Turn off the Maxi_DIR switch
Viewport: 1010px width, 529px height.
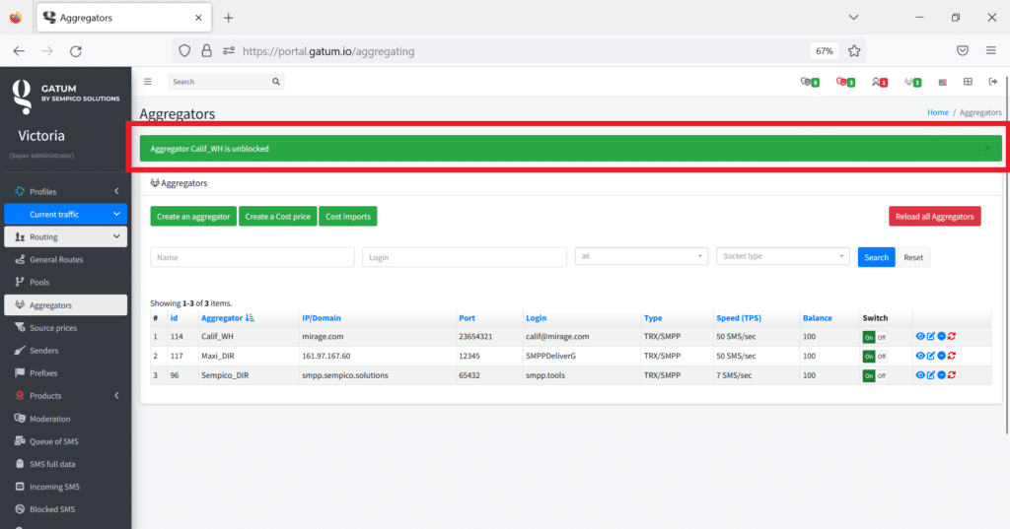(882, 357)
